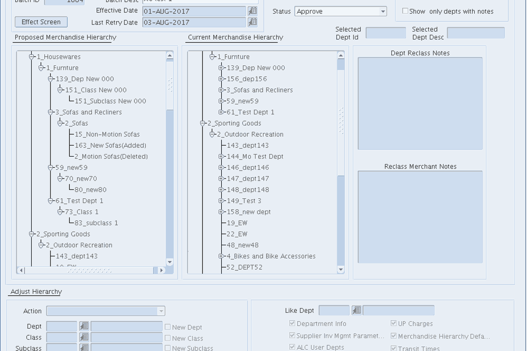This screenshot has width=527, height=351.
Task: Expand 144_Mo Test Dept in Current hierarchy
Action: point(221,157)
